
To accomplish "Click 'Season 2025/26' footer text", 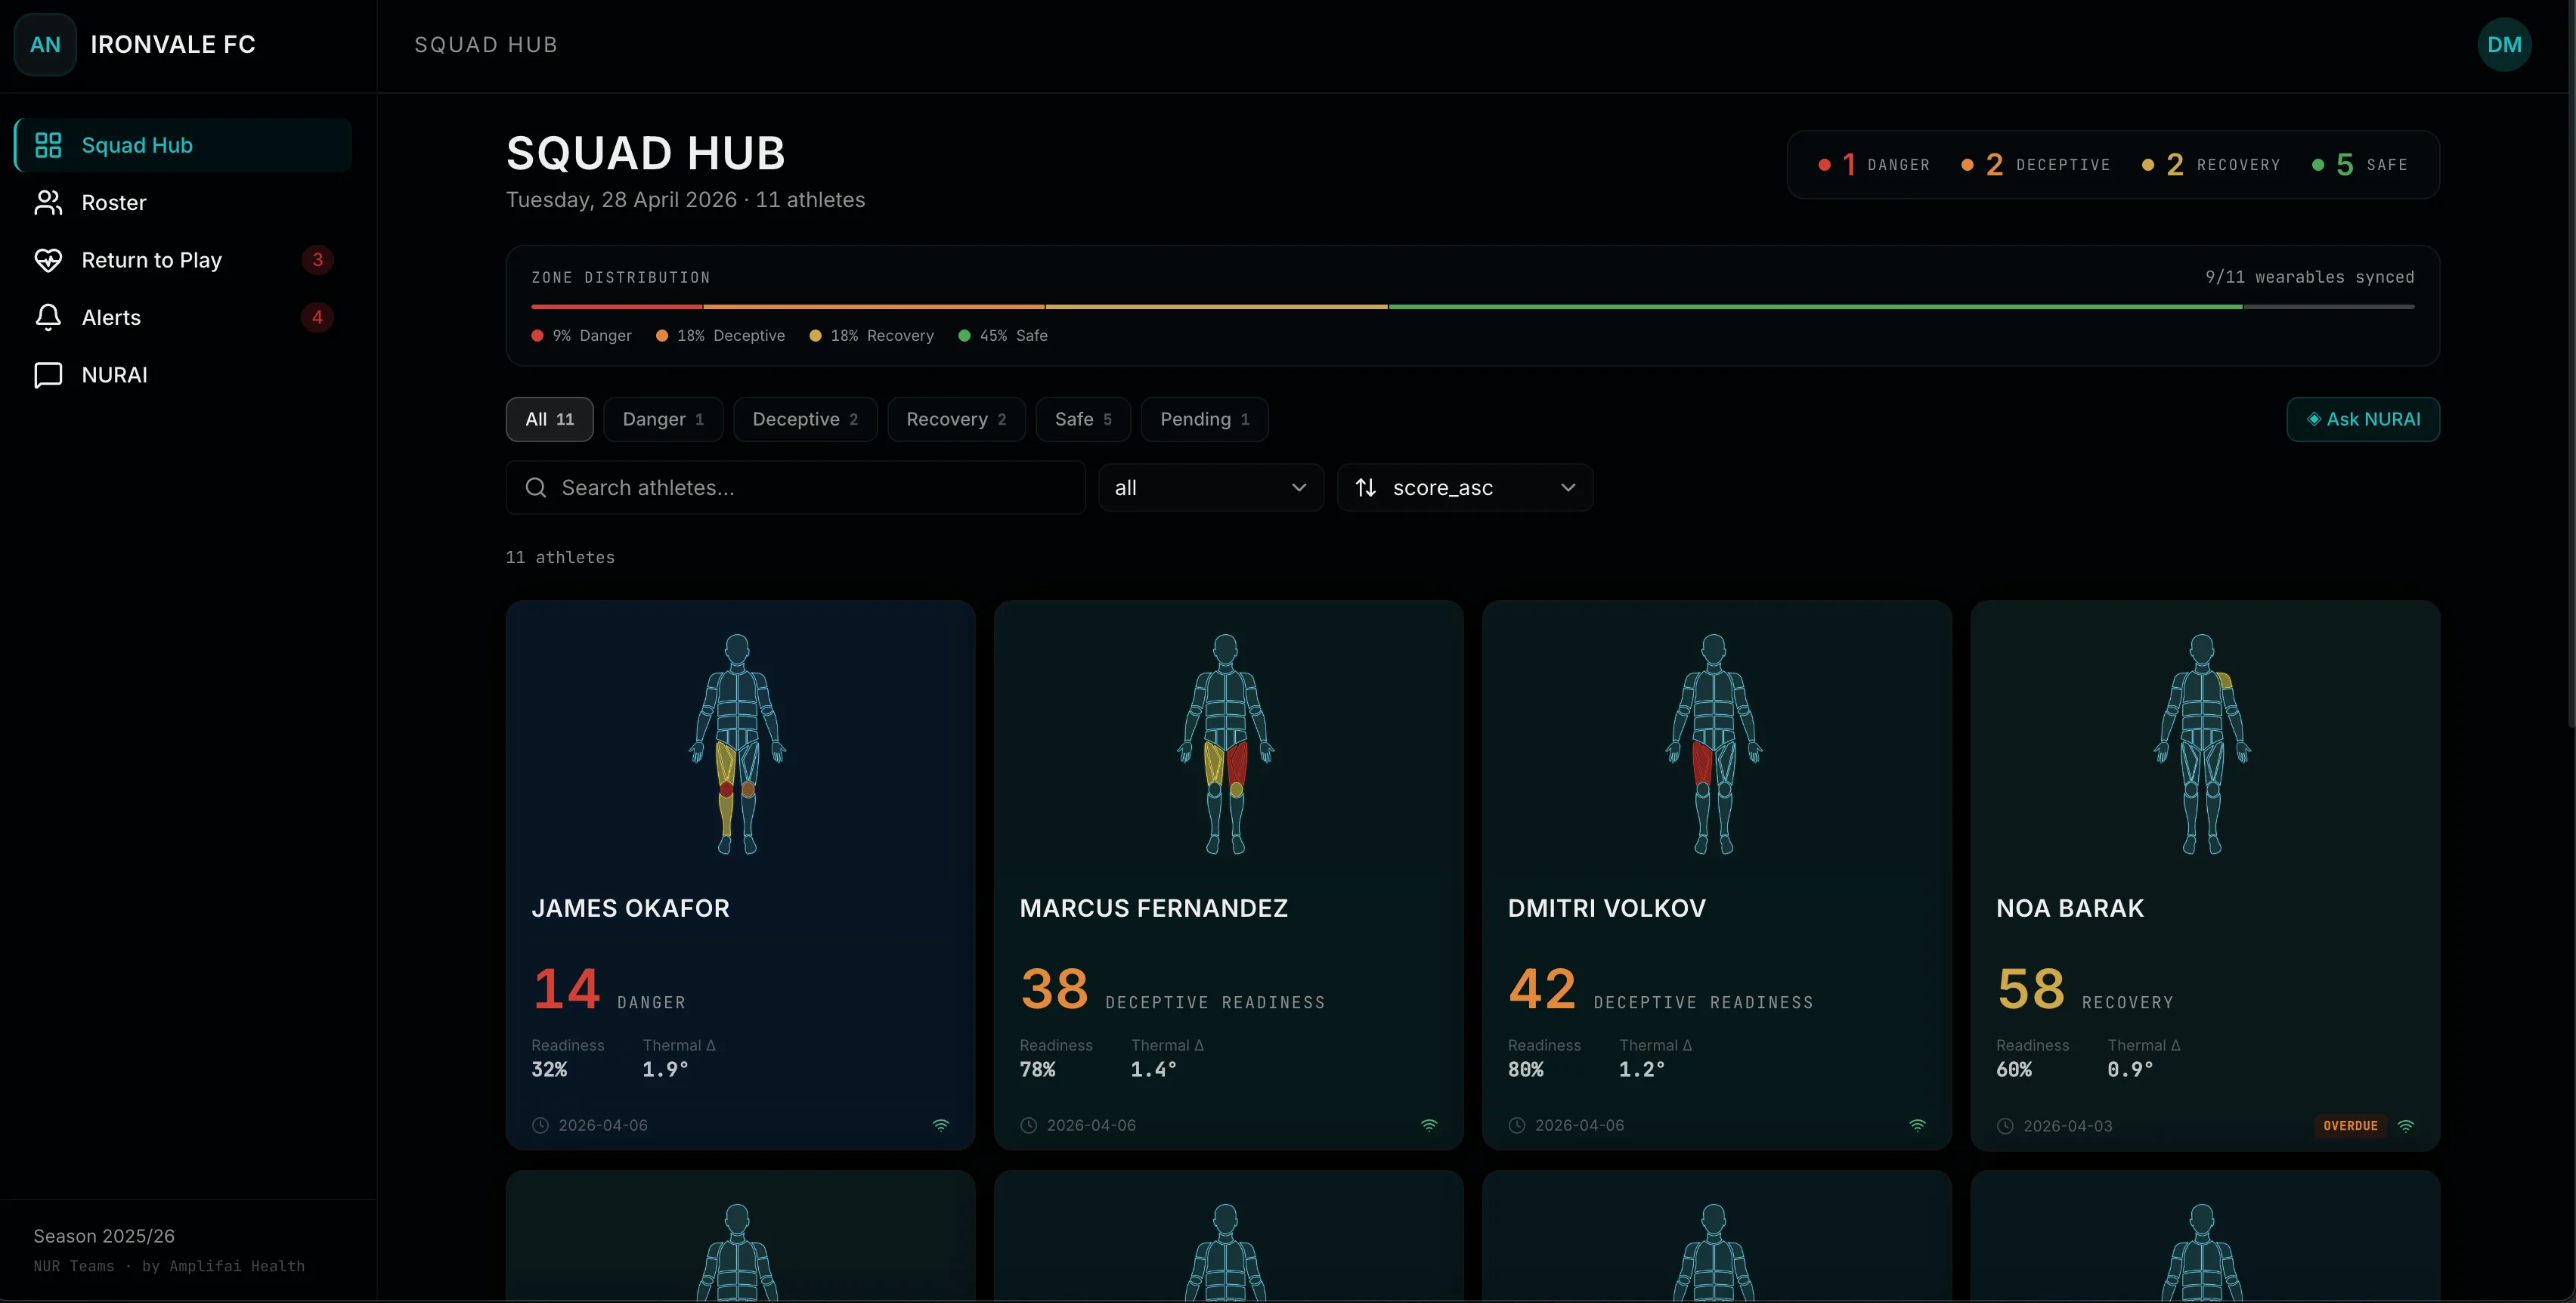I will point(104,1236).
